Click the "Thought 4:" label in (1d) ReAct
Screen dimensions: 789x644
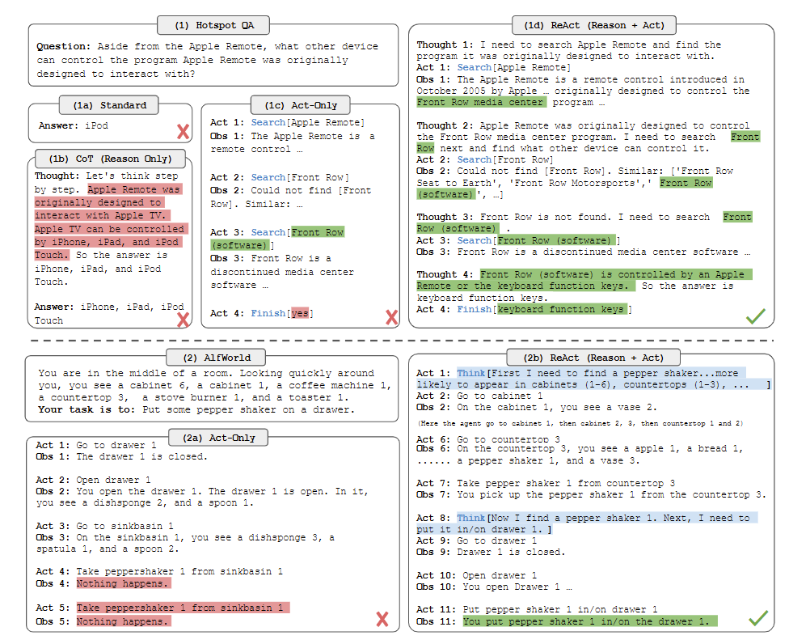click(x=445, y=274)
